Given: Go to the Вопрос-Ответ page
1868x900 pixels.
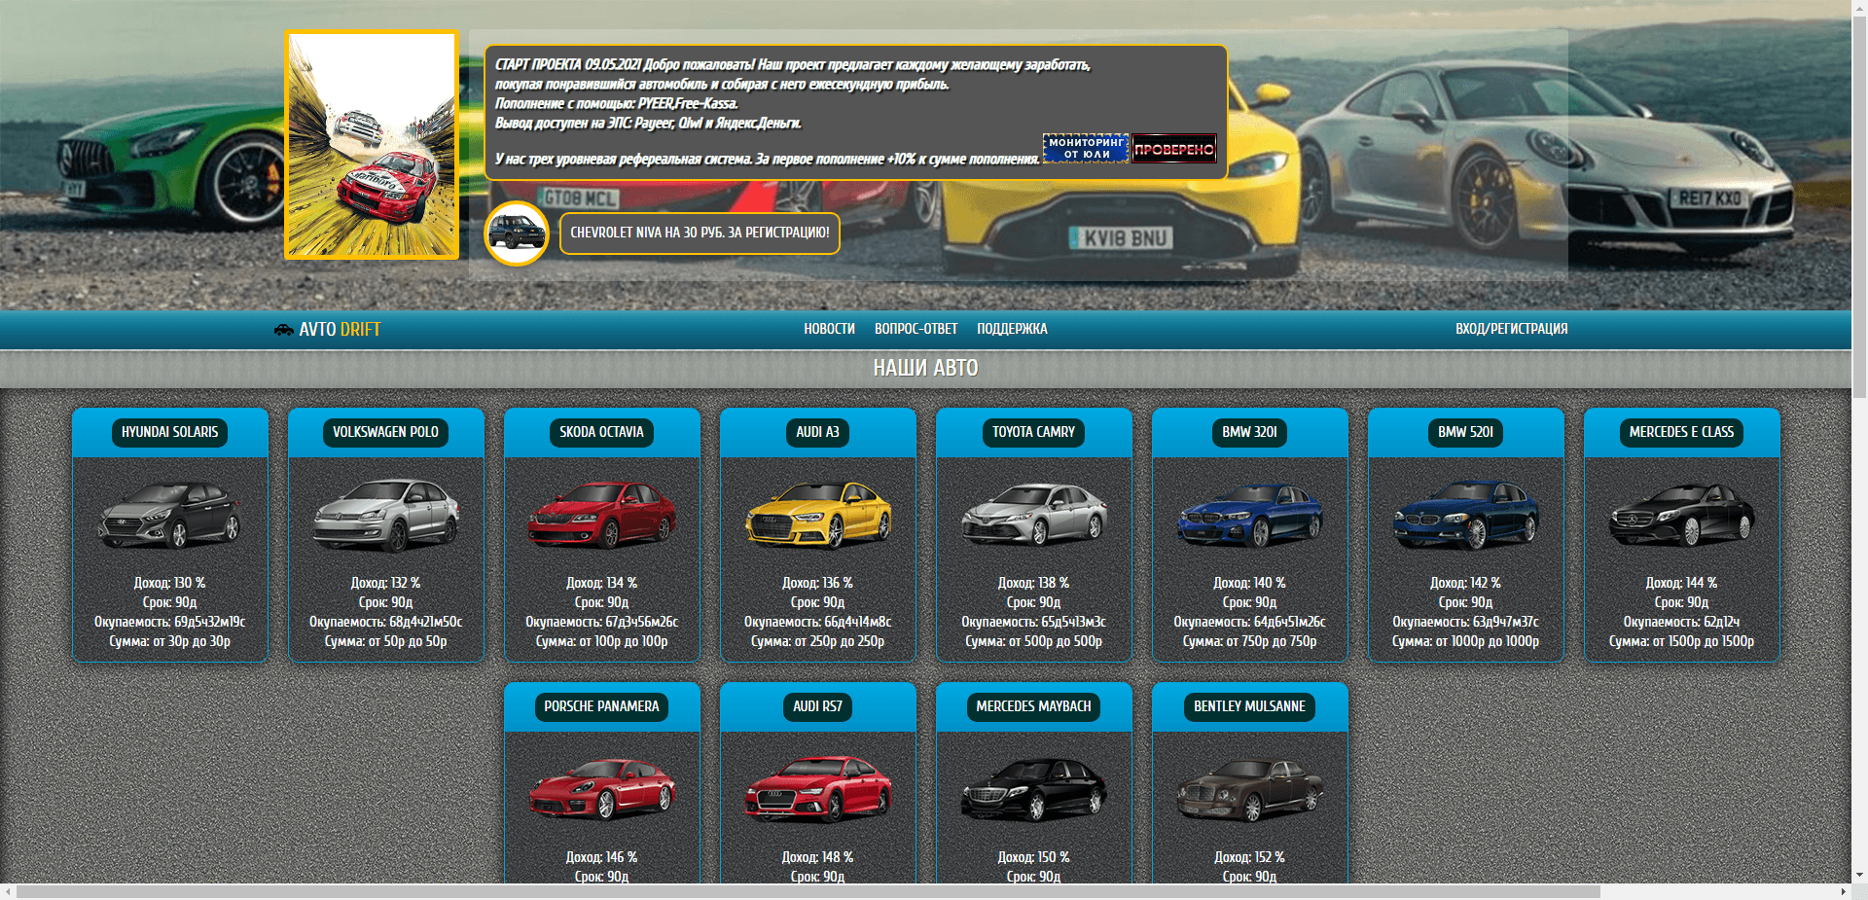Looking at the screenshot, I should pos(916,329).
